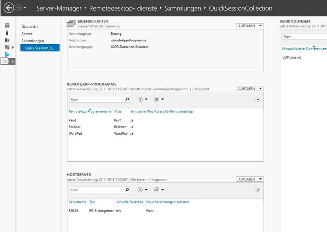Select the All Servers sidebar icon

coord(7,40)
